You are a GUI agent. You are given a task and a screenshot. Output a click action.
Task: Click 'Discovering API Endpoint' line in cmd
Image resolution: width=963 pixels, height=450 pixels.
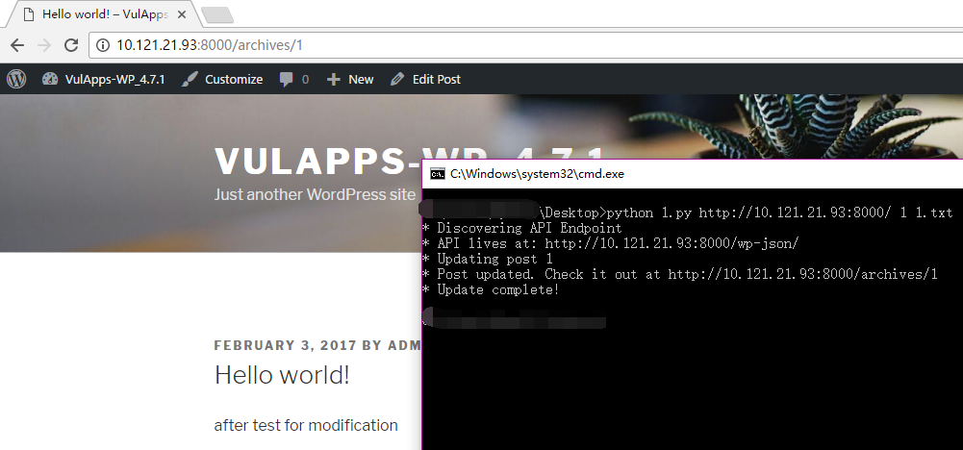(522, 228)
